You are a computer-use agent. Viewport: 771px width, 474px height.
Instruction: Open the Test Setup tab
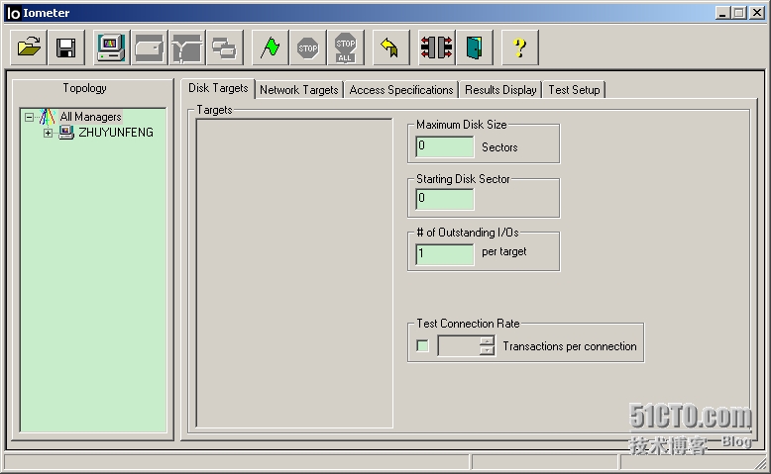click(574, 90)
